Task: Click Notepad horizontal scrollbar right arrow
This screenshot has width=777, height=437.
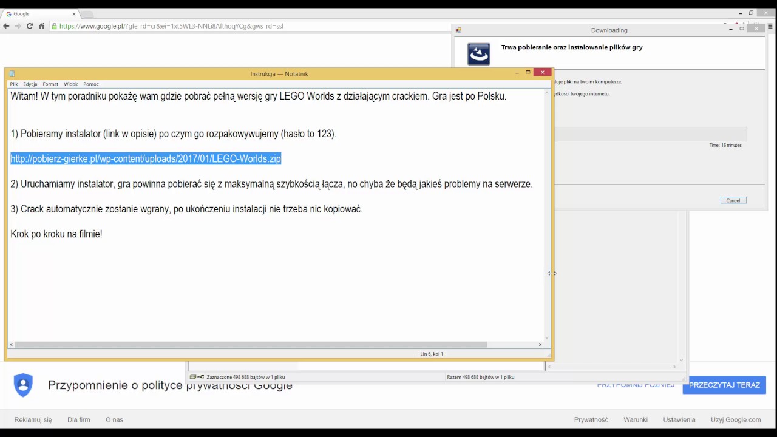Action: 540,344
